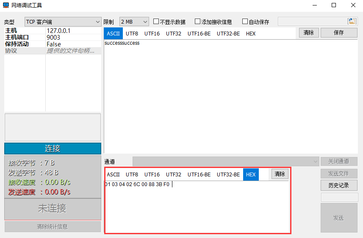Select UTF8 tab in receive panel
Viewport: 363px width, 238px height.
pos(132,33)
